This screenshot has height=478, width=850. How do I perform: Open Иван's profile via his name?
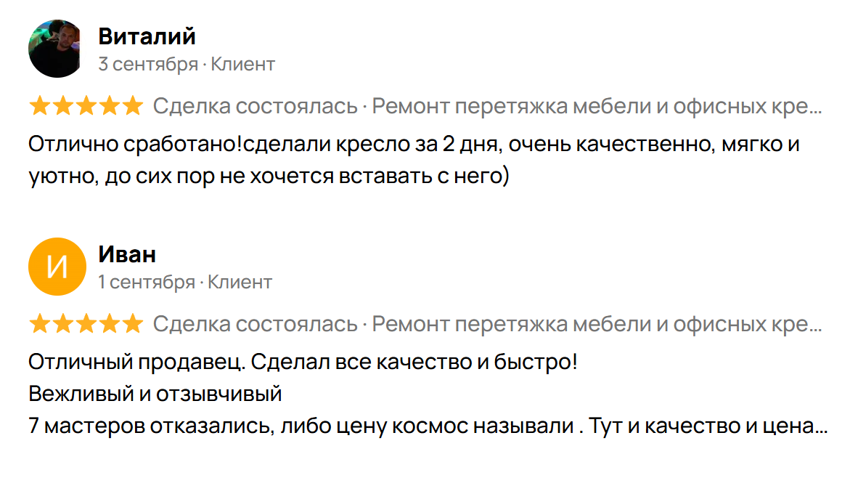127,254
